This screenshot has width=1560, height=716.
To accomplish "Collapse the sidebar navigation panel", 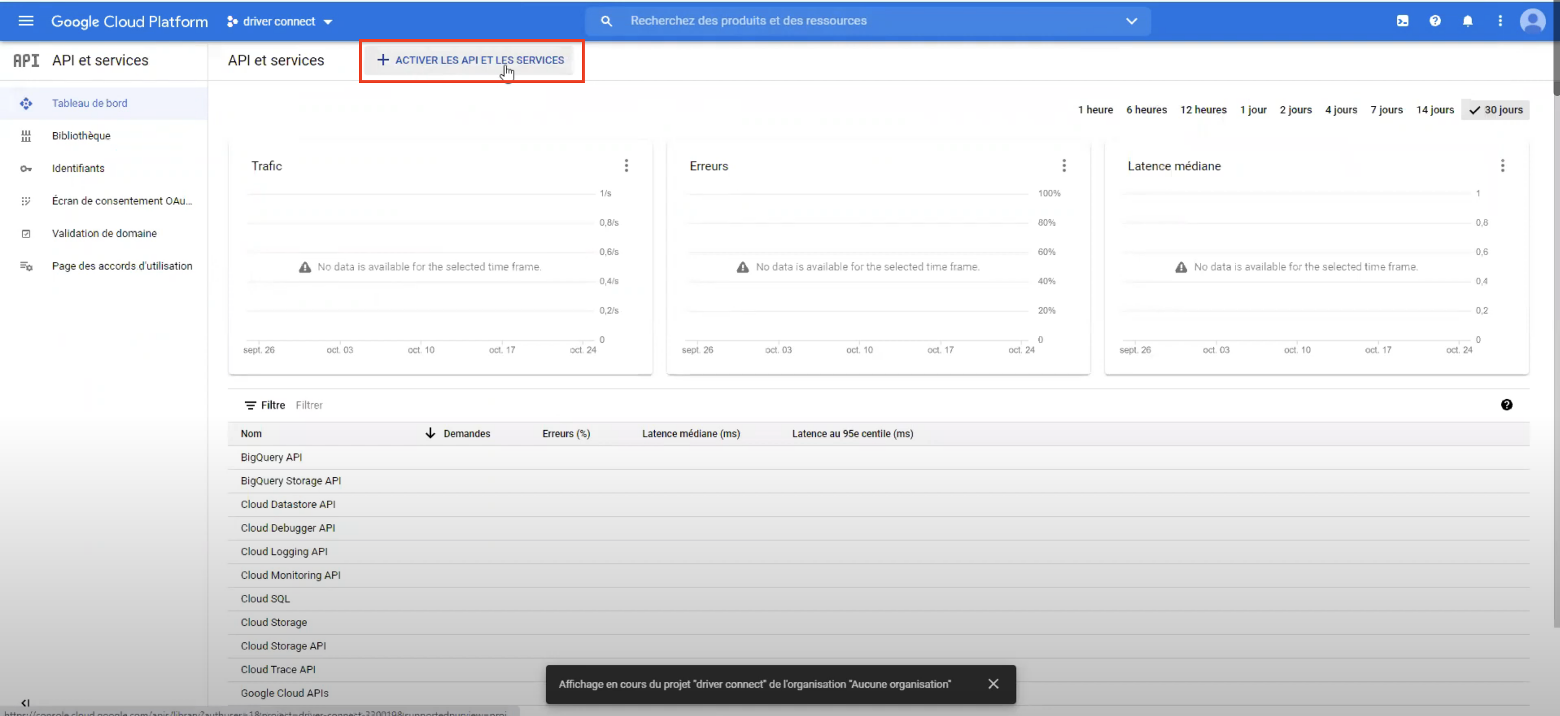I will point(25,702).
